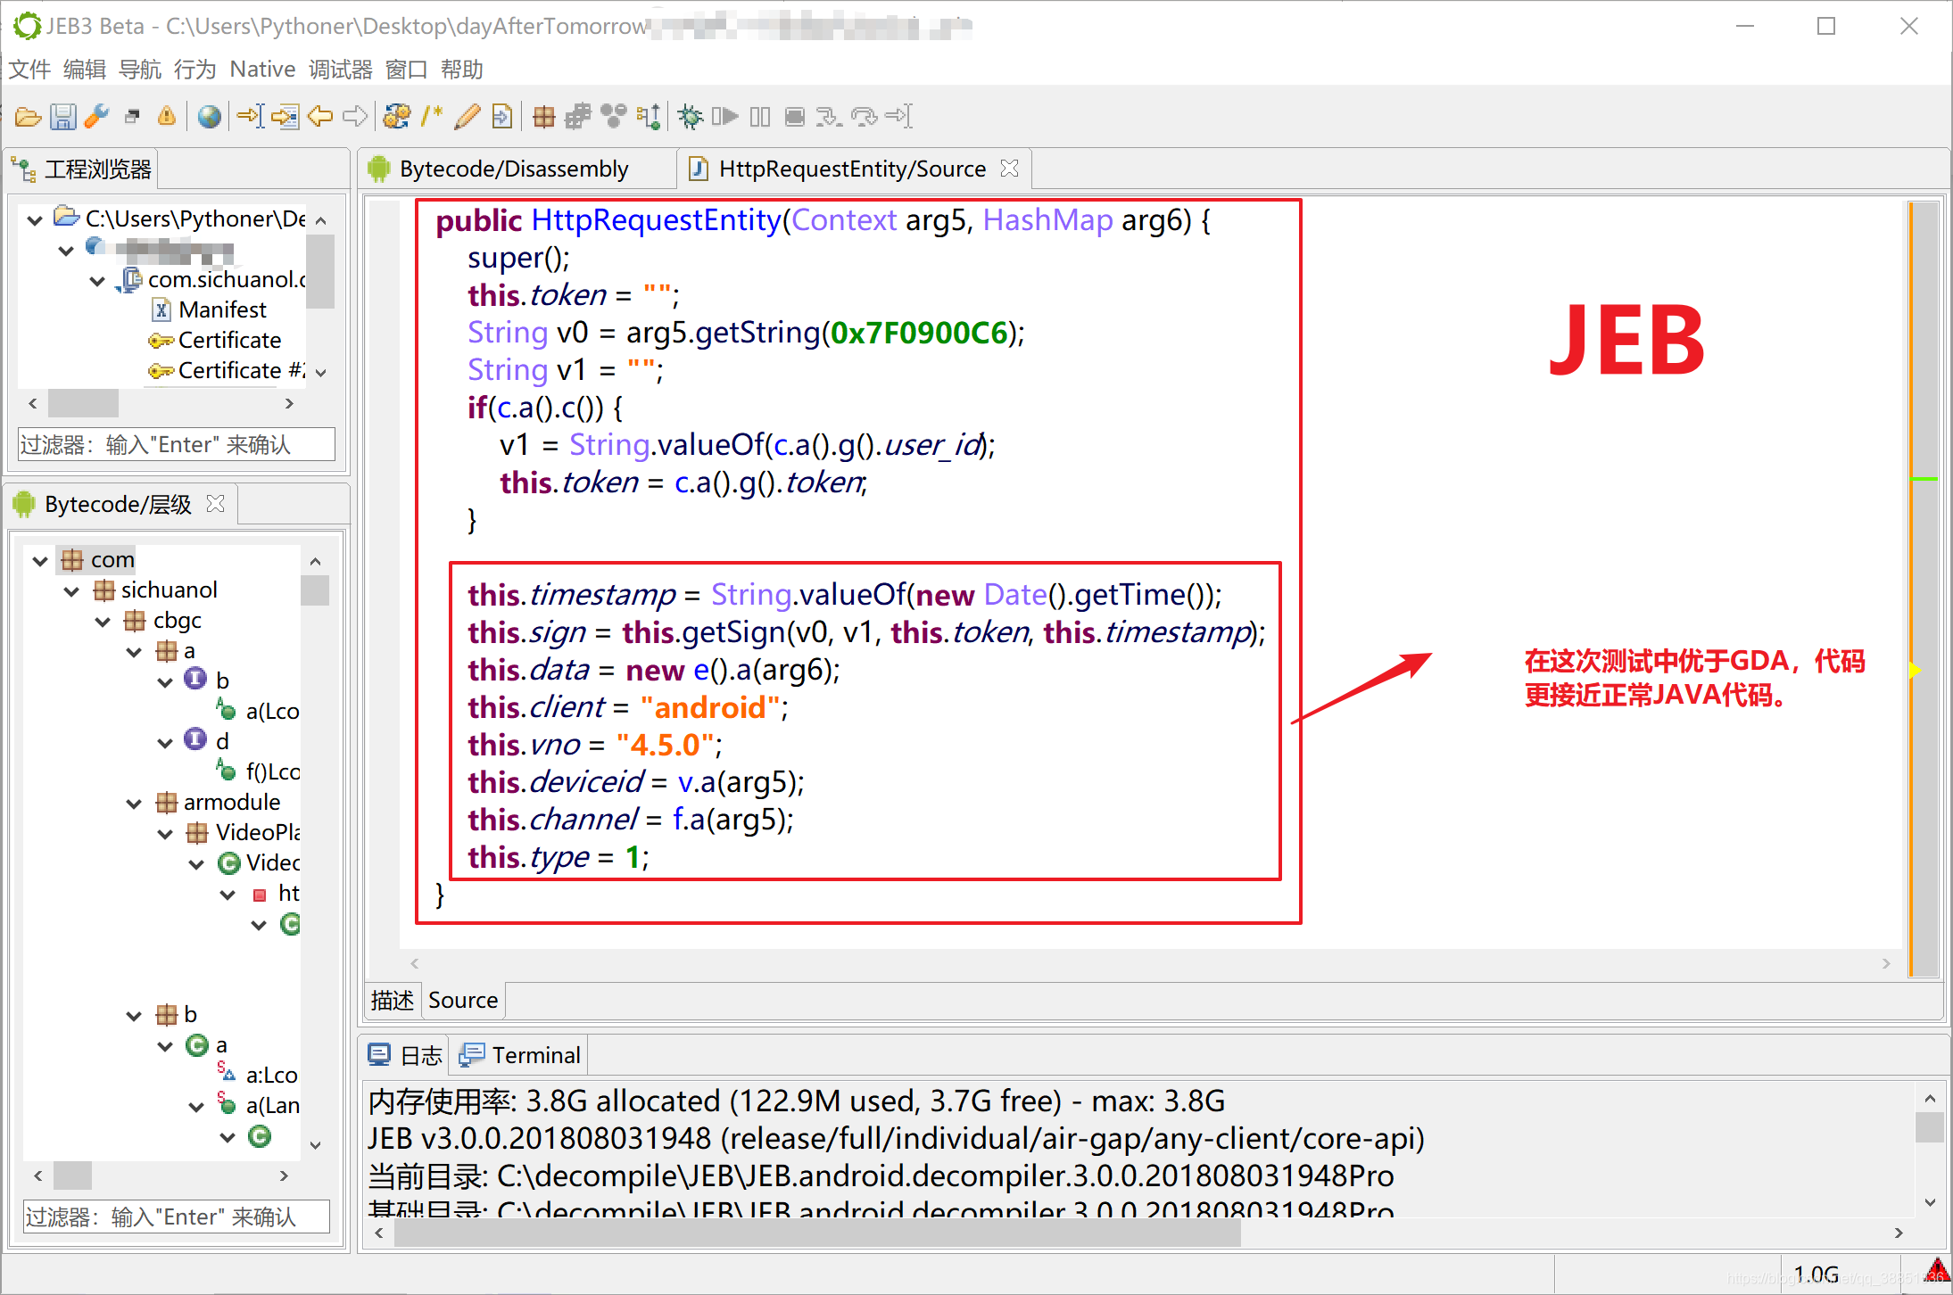Collapse the armodule package node
Screen dimensions: 1953x1295
coord(135,804)
